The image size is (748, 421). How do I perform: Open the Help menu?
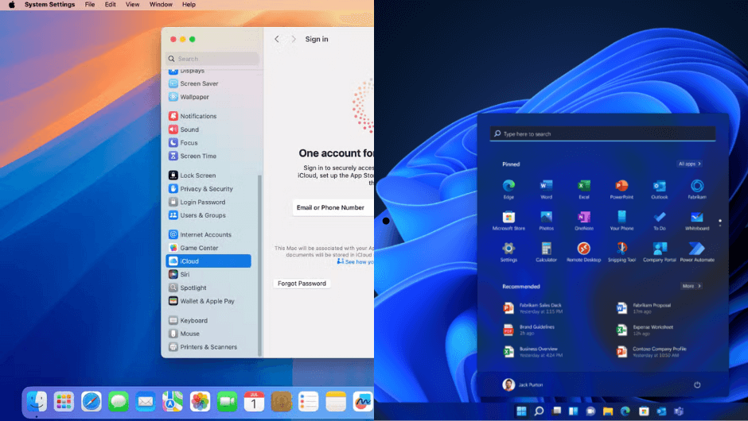[x=189, y=4]
